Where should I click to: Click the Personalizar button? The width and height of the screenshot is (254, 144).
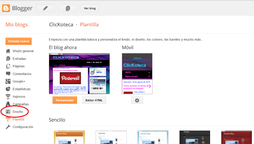click(65, 100)
